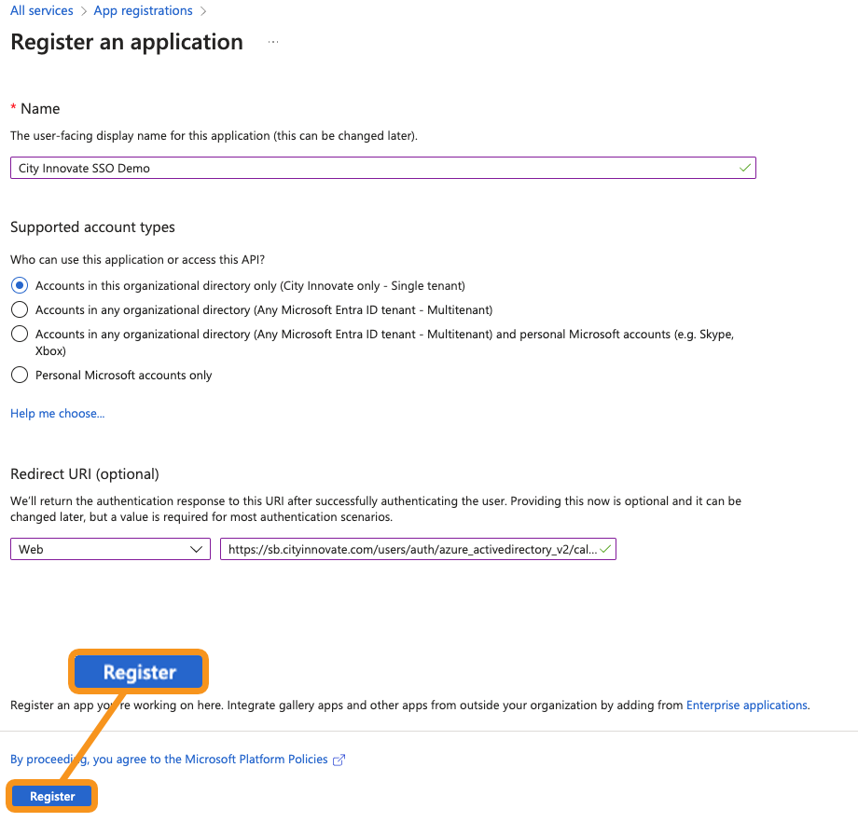Image resolution: width=858 pixels, height=822 pixels.
Task: Open the Help me choose link
Action: 57,414
